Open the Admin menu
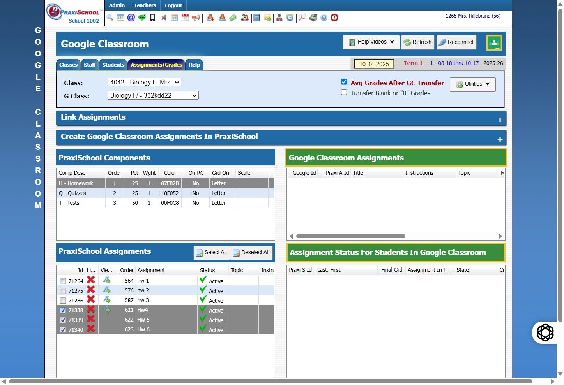The width and height of the screenshot is (564, 385). tap(117, 5)
